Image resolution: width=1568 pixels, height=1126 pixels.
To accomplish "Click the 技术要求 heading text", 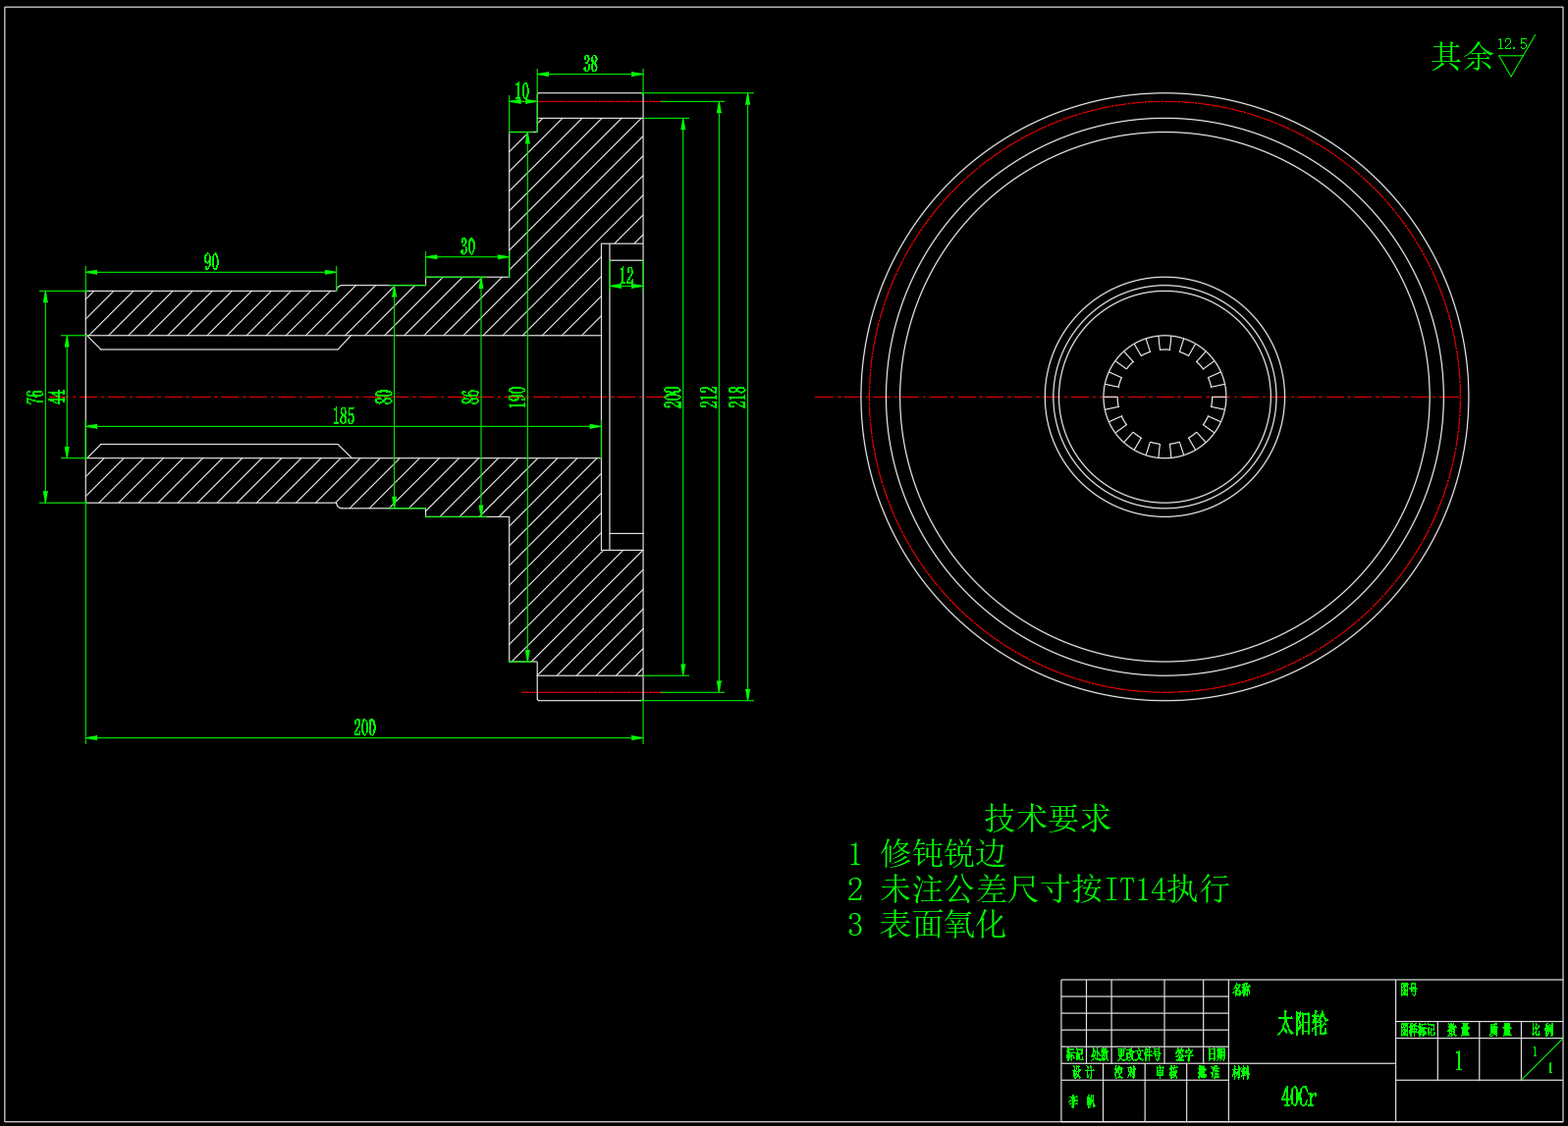I will click(1047, 818).
